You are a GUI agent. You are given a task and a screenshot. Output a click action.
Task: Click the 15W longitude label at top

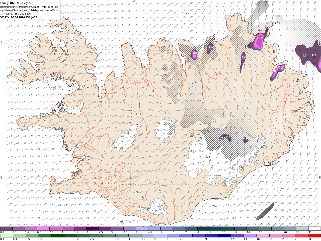click(266, 1)
